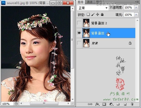Show the 背景 layer
Screen dimensions: 141x108
tap(79, 43)
